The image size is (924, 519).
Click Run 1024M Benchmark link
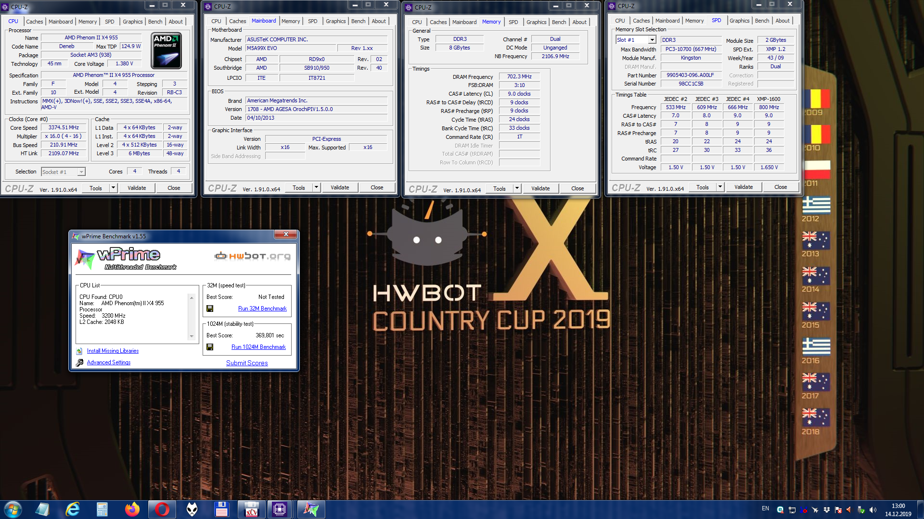(x=258, y=347)
